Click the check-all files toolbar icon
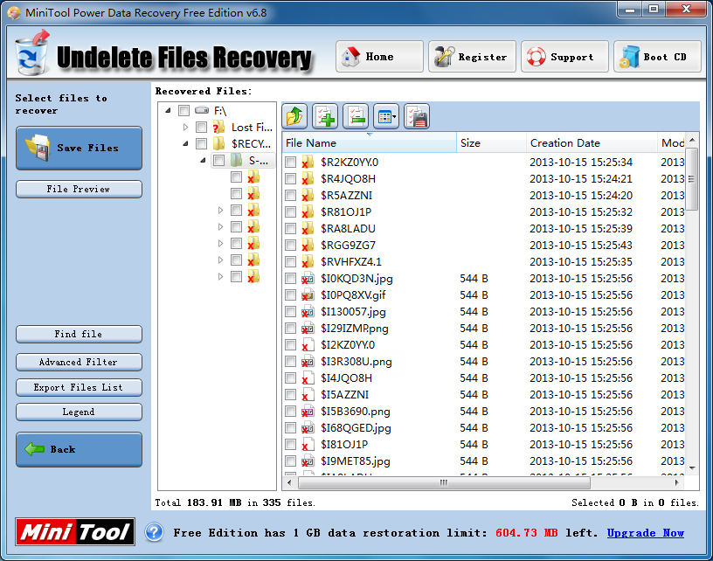Screen dimensions: 713x561 click(325, 116)
